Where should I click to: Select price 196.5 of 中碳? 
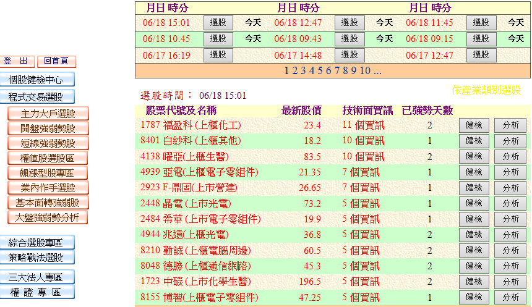(x=310, y=282)
